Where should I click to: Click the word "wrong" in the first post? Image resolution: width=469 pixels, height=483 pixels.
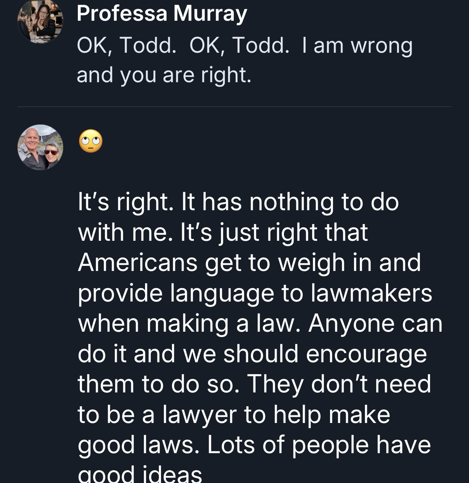tap(381, 45)
